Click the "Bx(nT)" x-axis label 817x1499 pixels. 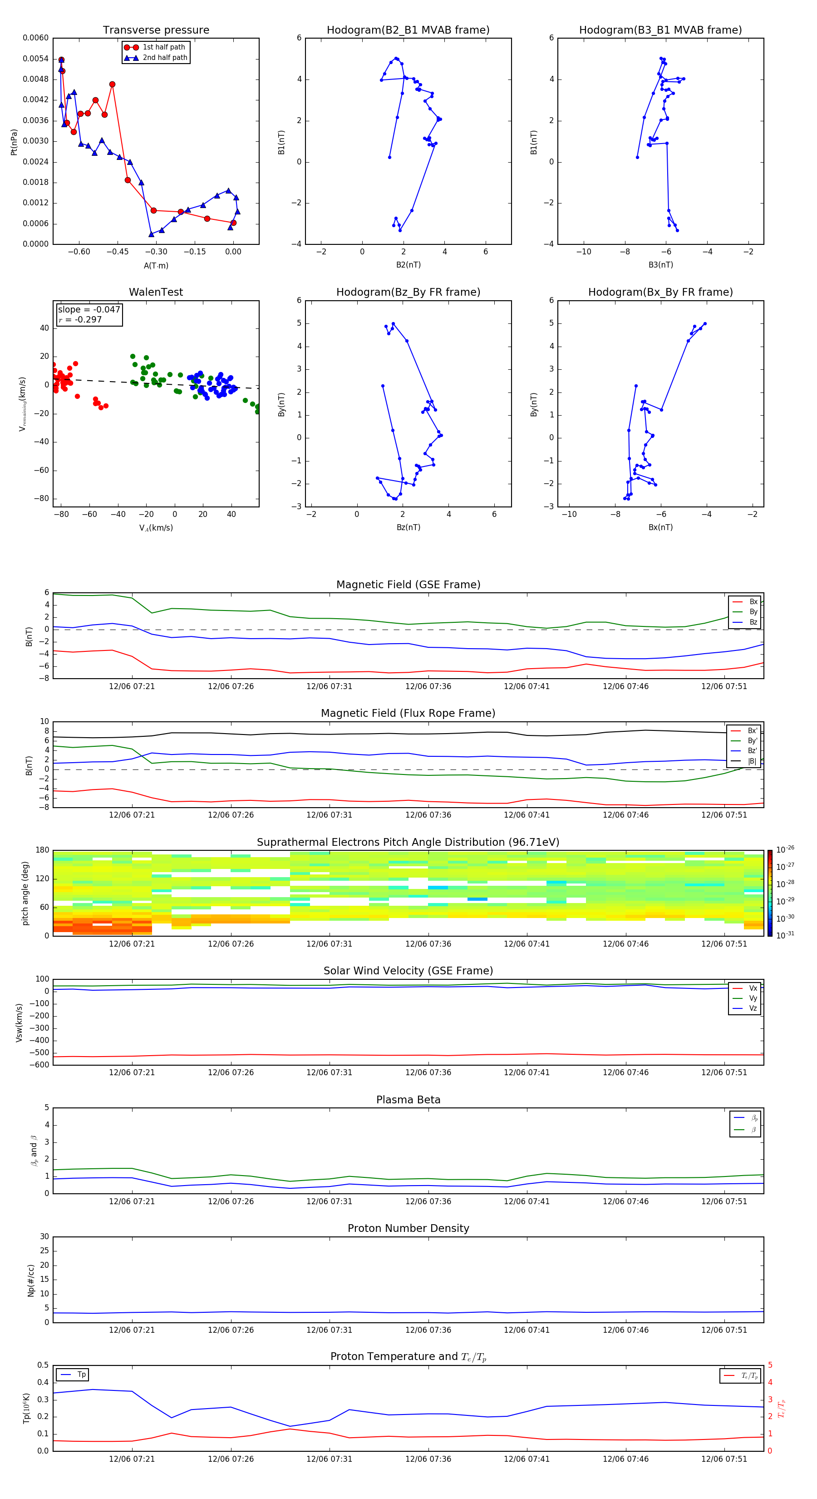coord(660,527)
